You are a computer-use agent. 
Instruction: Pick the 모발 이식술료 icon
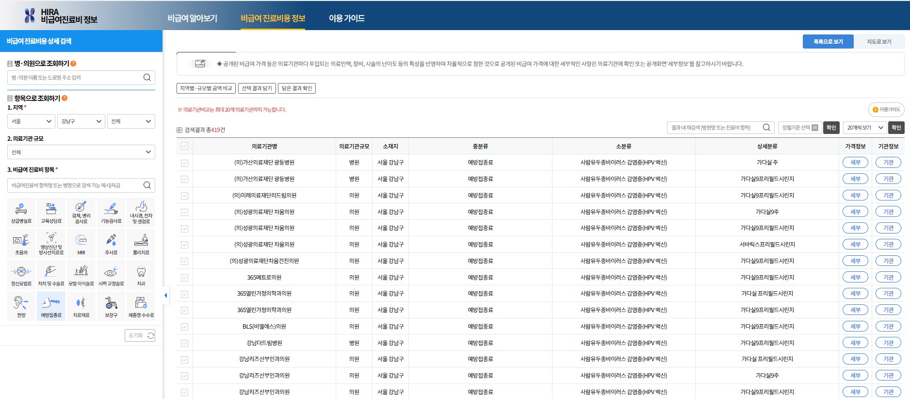click(81, 275)
